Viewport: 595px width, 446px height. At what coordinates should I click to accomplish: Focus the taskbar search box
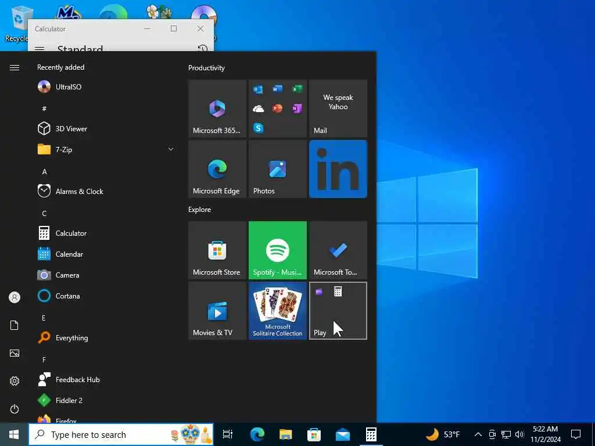[121, 434]
